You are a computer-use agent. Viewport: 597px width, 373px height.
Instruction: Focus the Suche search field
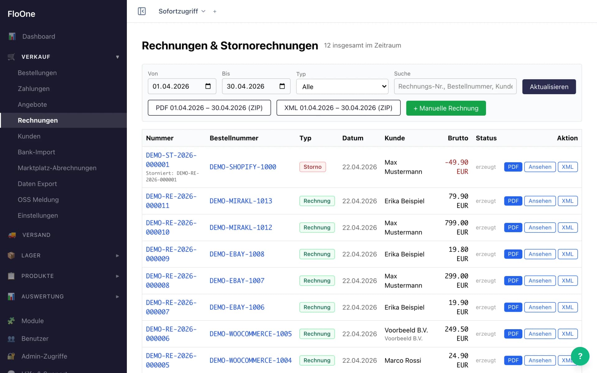(455, 86)
